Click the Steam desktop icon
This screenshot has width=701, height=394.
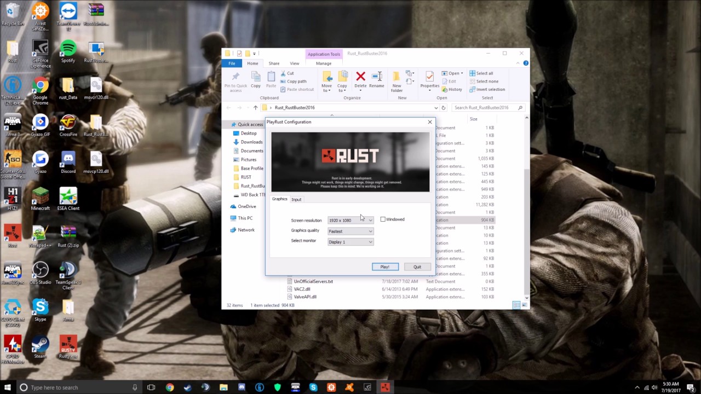[40, 347]
